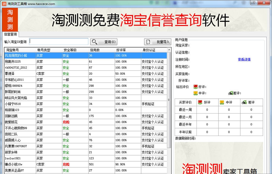Switch to the 信誉查询 tab

click(x=10, y=34)
